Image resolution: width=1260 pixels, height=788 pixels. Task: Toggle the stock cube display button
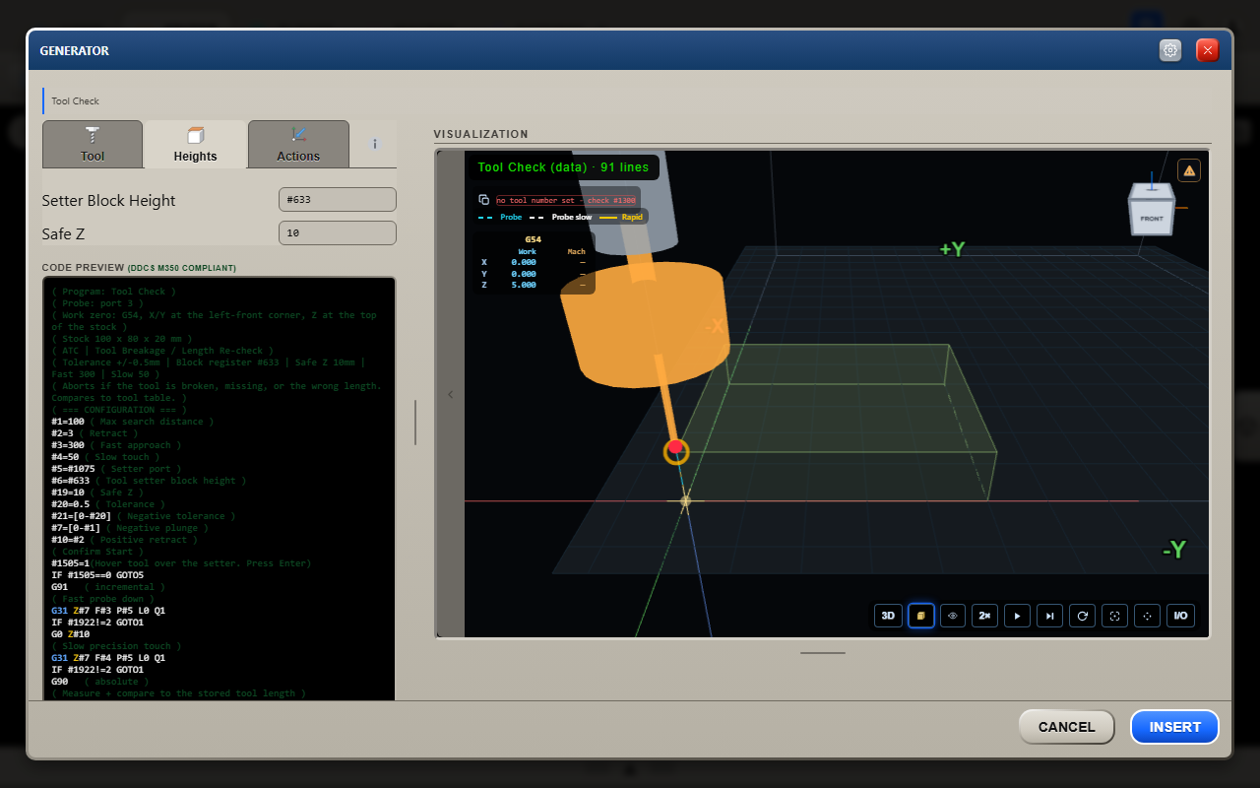coord(920,616)
